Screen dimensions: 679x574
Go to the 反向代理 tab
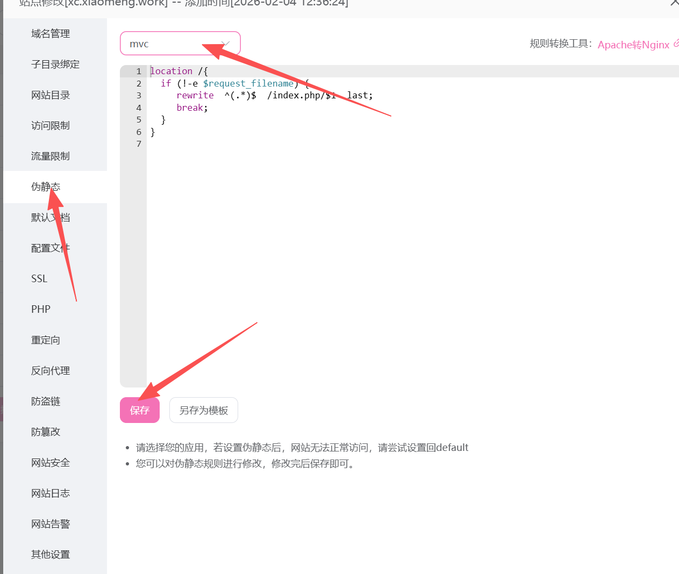51,371
